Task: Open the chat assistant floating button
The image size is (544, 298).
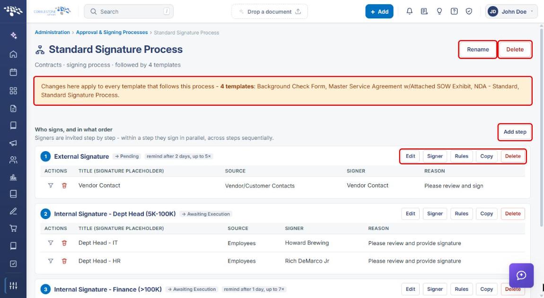Action: pos(521,275)
